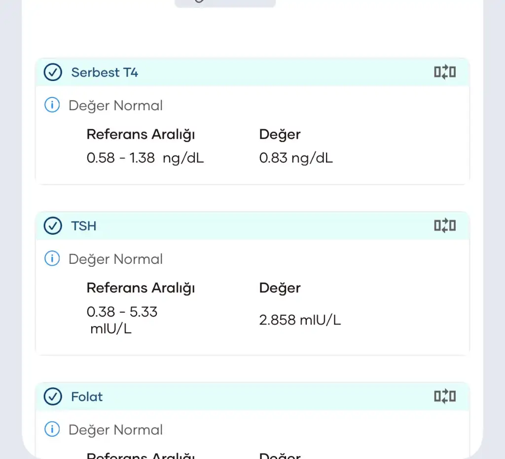Click the Serbest T4 reference range text
Screen dimensions: 505x459
tap(145, 158)
